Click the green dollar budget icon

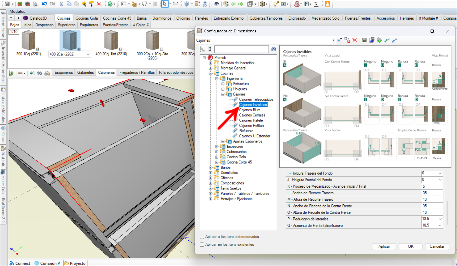tap(110, 4)
